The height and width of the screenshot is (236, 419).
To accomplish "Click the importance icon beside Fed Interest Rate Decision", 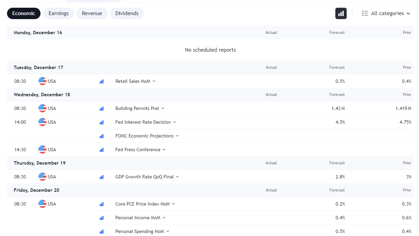I will click(x=101, y=122).
